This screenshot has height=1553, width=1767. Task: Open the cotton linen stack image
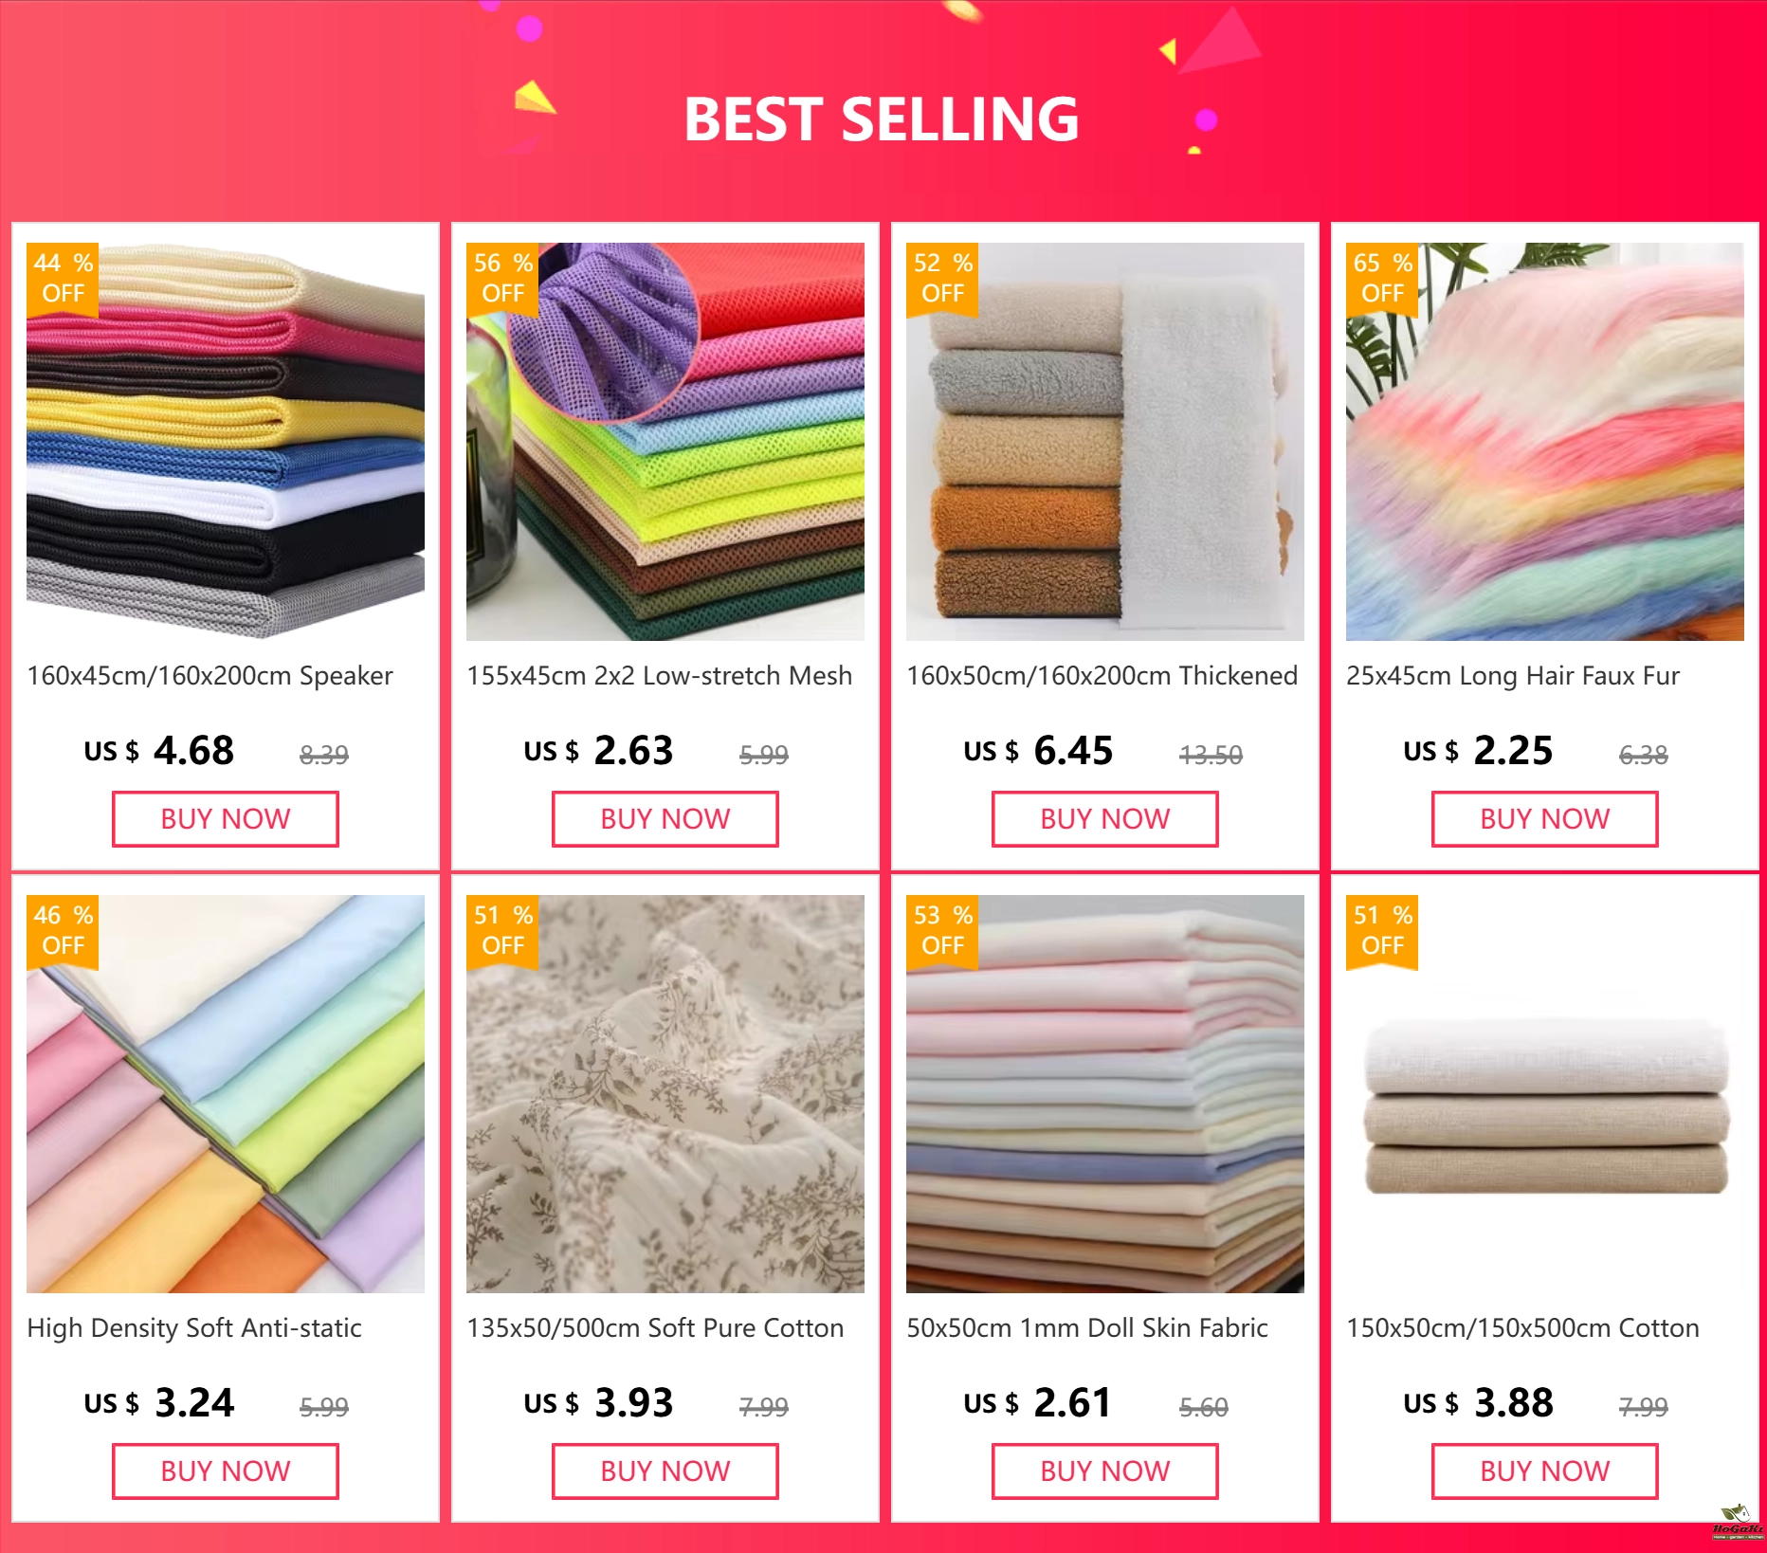[1545, 1094]
